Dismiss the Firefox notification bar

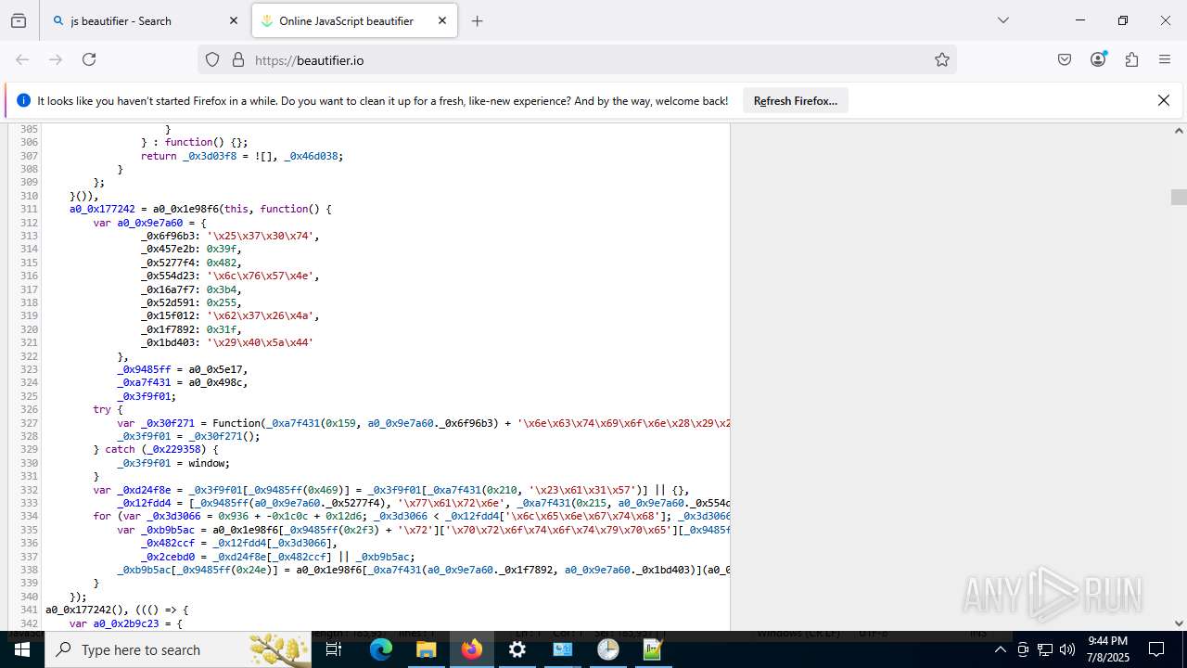pyautogui.click(x=1164, y=100)
